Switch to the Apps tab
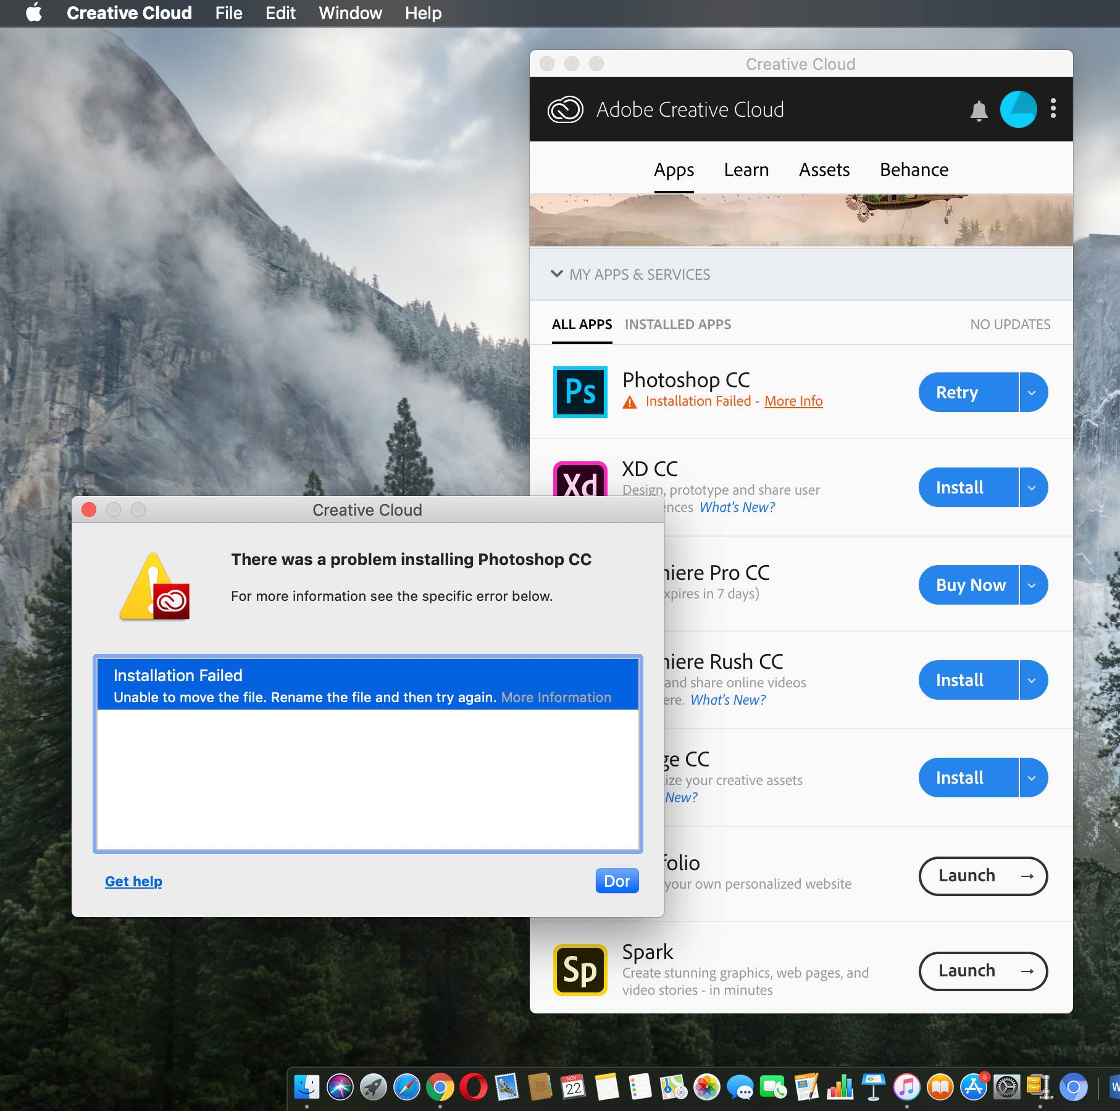Screen dimensions: 1120x1111 (x=674, y=170)
